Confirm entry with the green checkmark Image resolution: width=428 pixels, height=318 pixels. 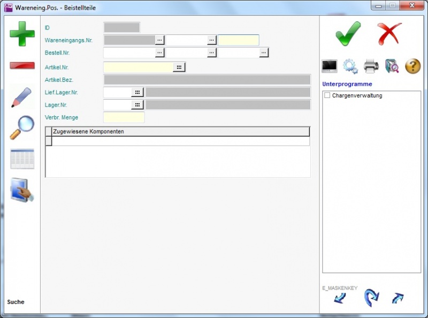348,34
